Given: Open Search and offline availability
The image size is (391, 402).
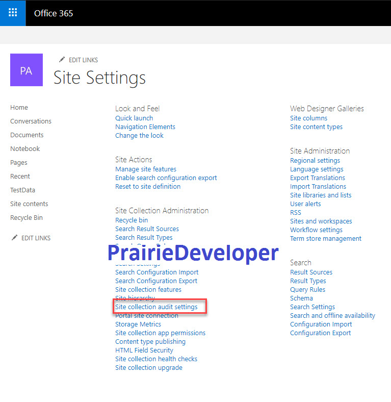Looking at the screenshot, I should [x=332, y=316].
